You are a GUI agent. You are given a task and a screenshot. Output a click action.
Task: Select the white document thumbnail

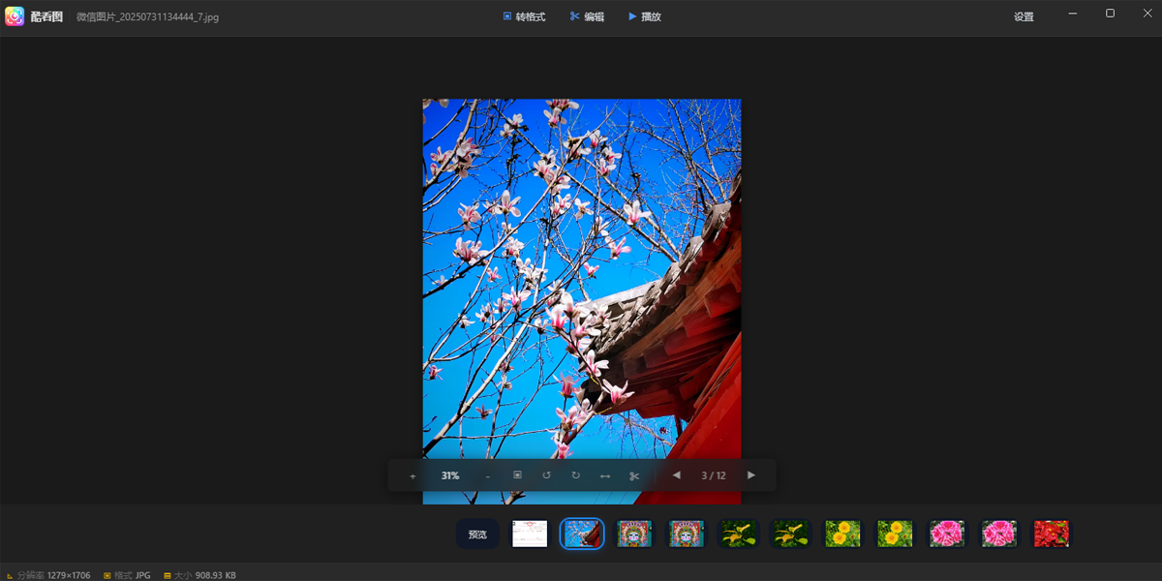click(530, 534)
